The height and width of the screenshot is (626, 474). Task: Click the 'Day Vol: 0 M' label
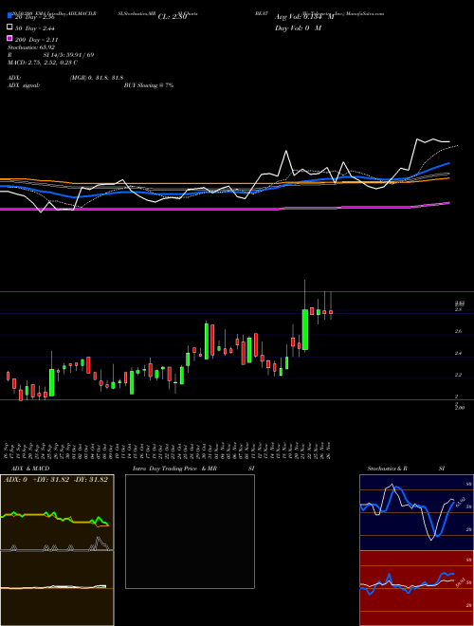pyautogui.click(x=298, y=28)
